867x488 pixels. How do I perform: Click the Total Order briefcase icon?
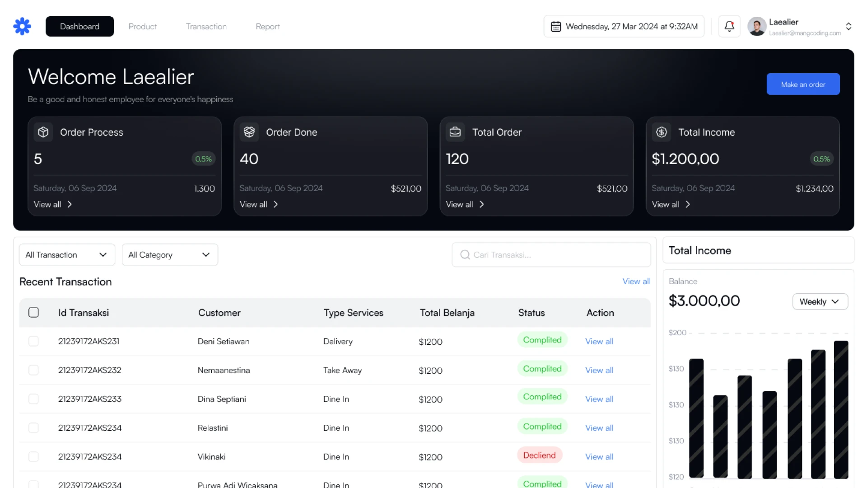tap(455, 132)
